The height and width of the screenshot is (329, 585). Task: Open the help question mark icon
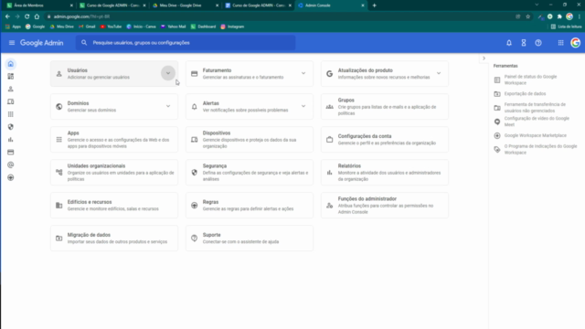click(538, 43)
